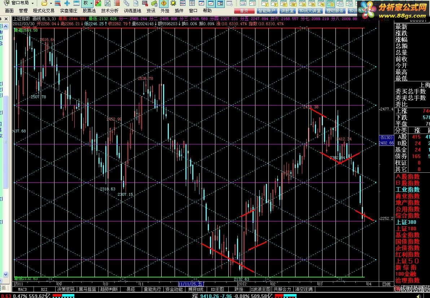The height and width of the screenshot is (298, 430).
Task: Click the red lines list toolbar icon
Action: coord(117,3)
